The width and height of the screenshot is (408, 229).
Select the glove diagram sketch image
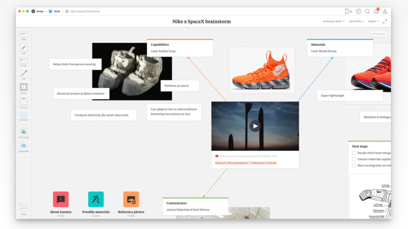pyautogui.click(x=371, y=197)
